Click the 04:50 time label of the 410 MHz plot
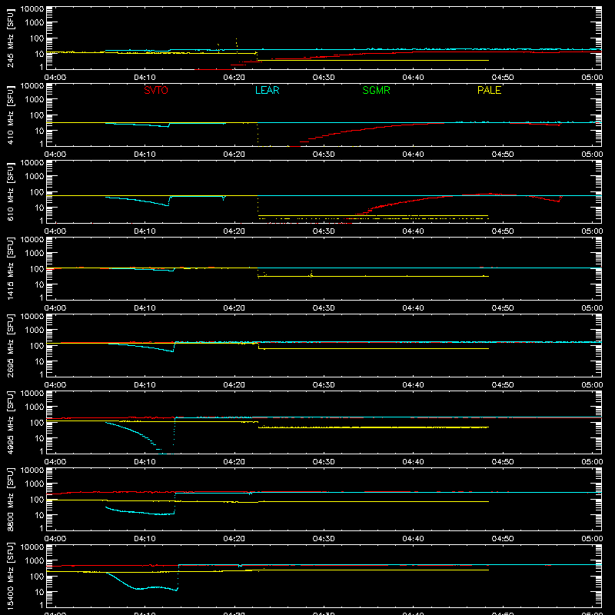 coord(503,155)
